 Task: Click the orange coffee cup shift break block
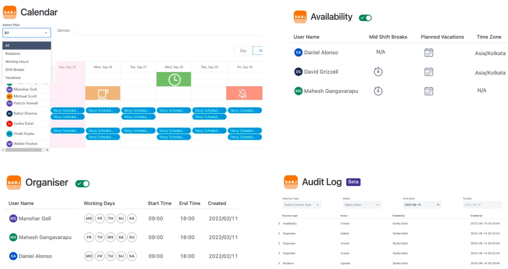coord(103,93)
